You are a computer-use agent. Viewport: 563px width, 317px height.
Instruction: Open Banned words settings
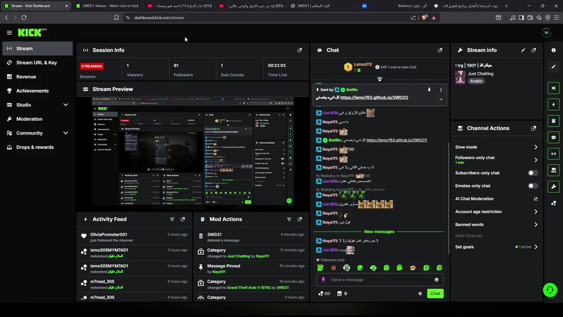coord(497,225)
